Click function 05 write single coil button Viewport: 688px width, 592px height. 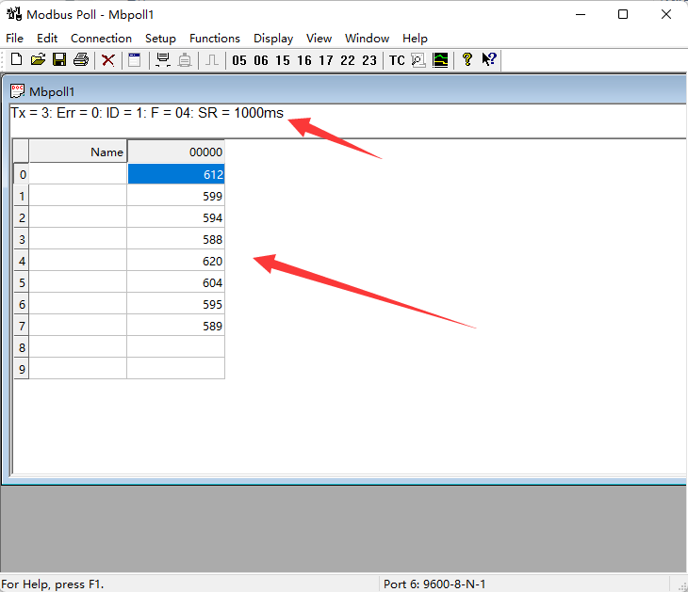pyautogui.click(x=239, y=60)
